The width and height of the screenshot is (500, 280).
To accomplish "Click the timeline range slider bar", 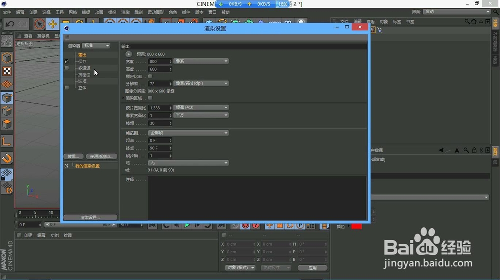I will click(x=80, y=225).
